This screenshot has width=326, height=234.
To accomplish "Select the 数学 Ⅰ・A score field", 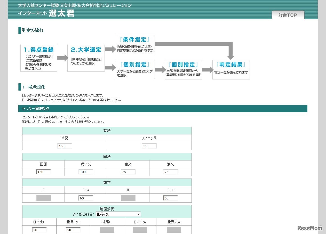I will [86, 198].
